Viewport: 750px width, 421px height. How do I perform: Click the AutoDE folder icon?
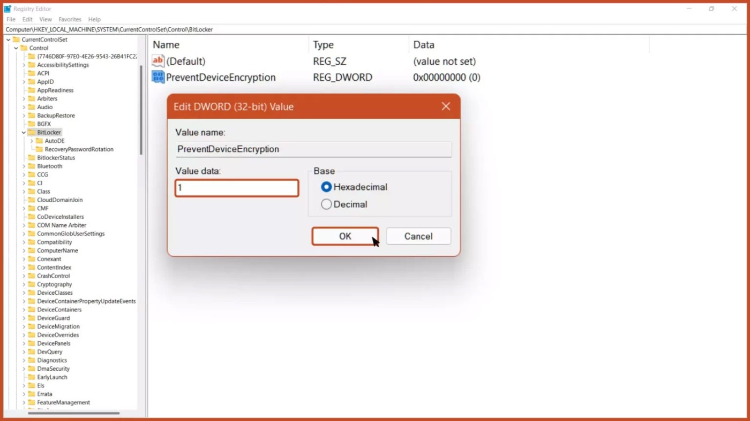pyautogui.click(x=39, y=141)
